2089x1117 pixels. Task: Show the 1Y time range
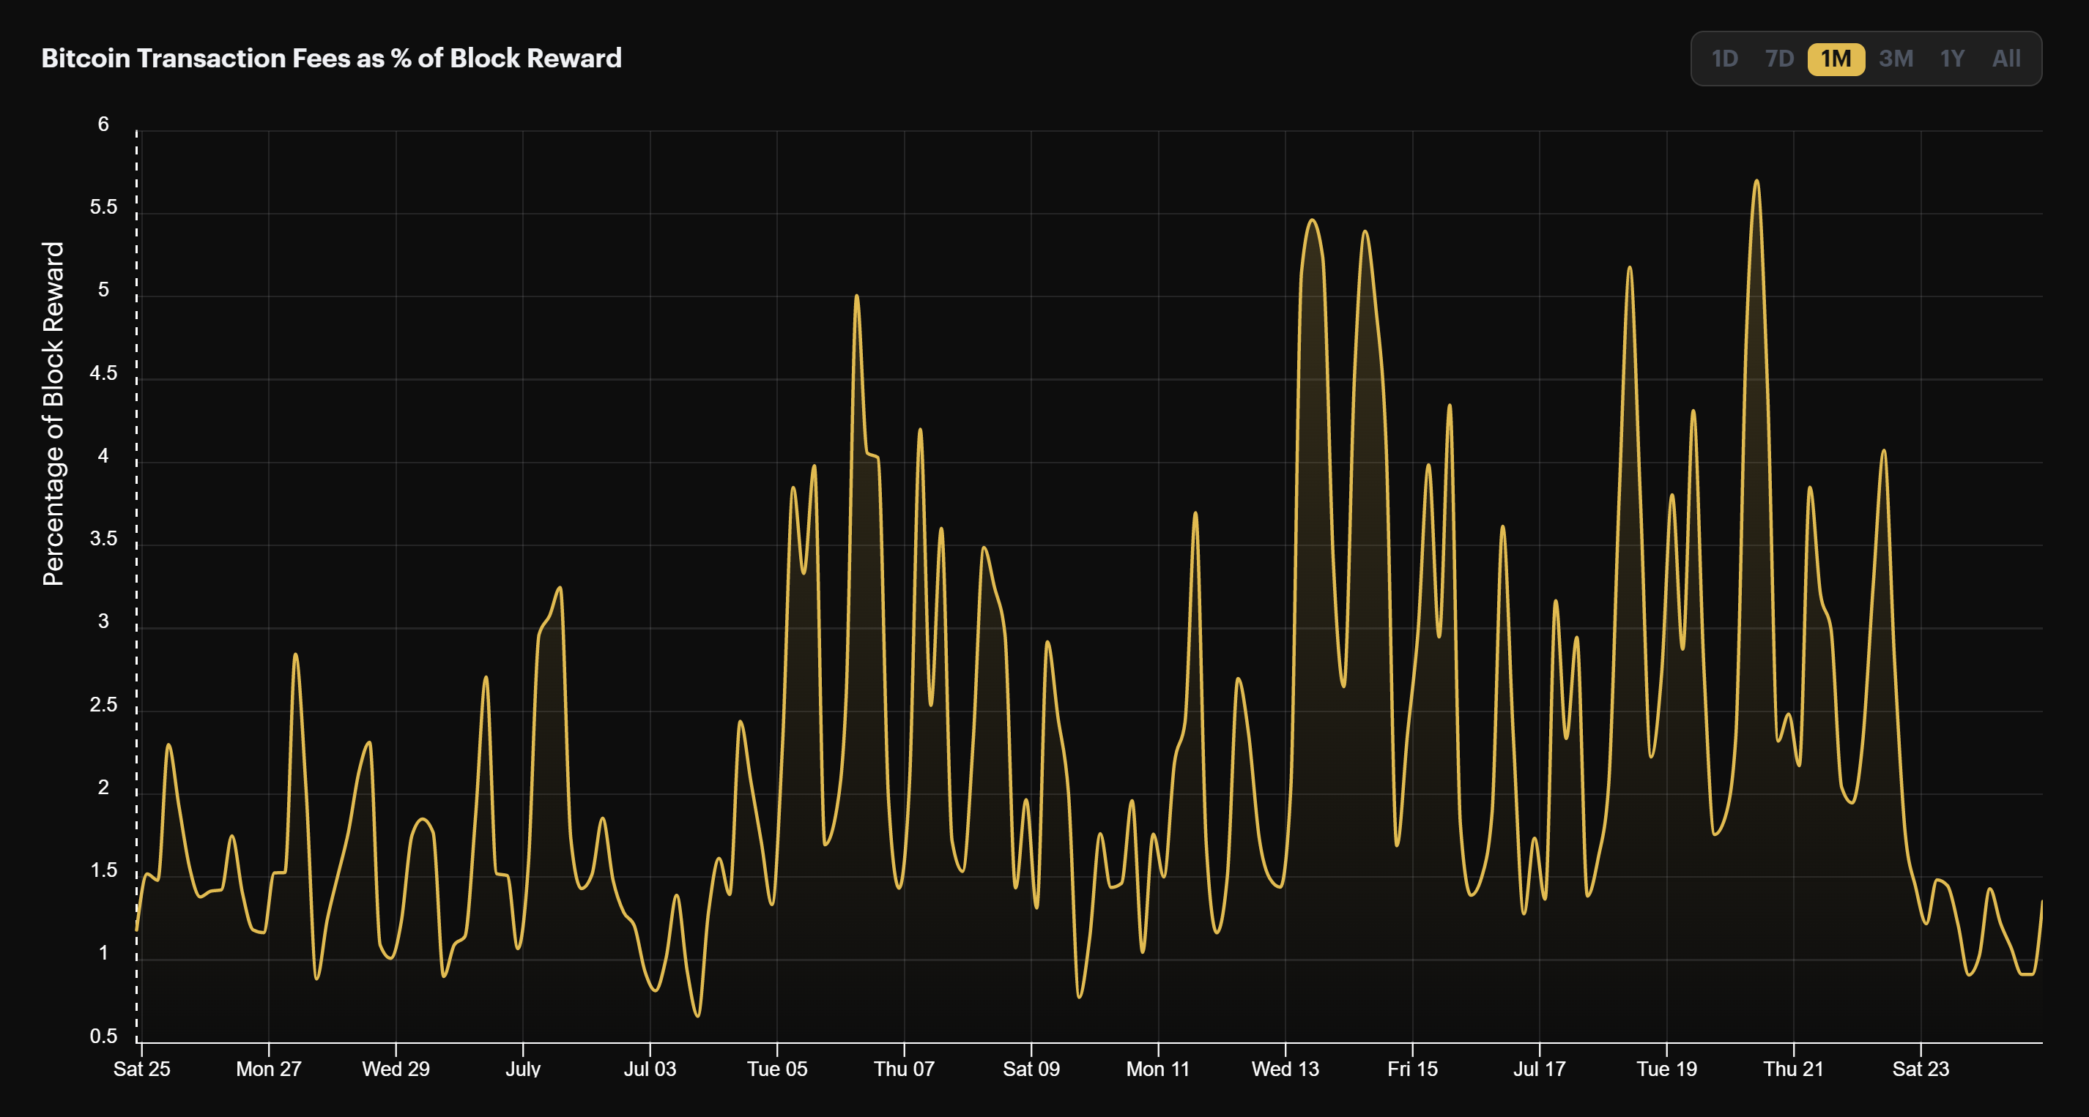(1952, 59)
